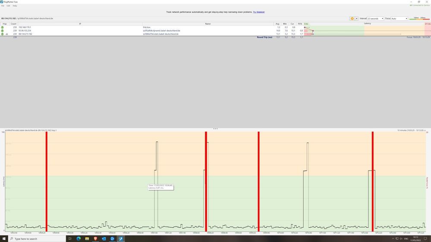Click the latency color scale legend
The width and height of the screenshot is (431, 242).
[419, 19]
